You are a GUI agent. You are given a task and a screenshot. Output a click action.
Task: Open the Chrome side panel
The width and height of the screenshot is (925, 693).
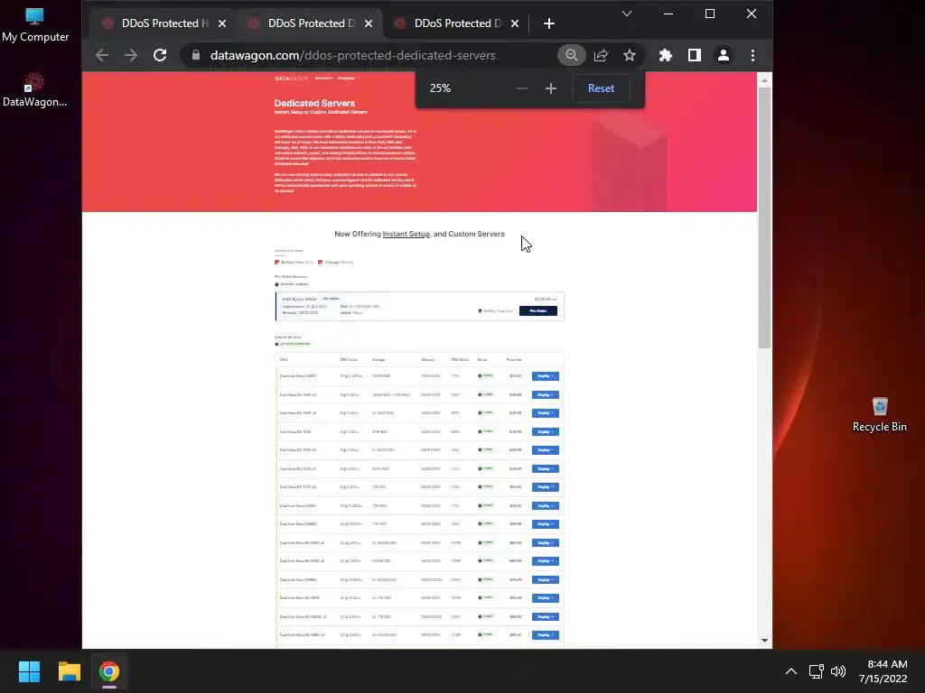[x=695, y=55]
